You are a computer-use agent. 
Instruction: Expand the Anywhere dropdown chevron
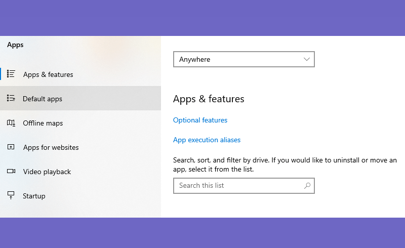click(x=307, y=59)
